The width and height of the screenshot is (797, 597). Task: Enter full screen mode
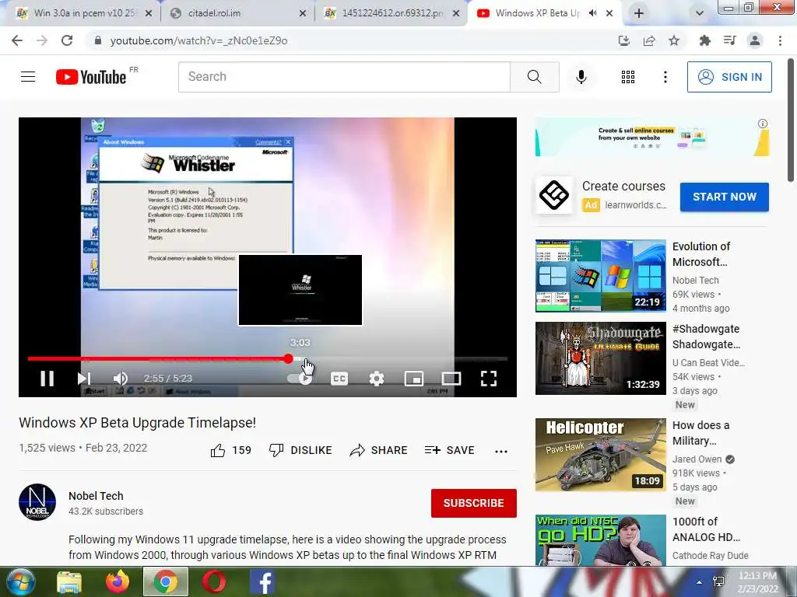coord(489,379)
